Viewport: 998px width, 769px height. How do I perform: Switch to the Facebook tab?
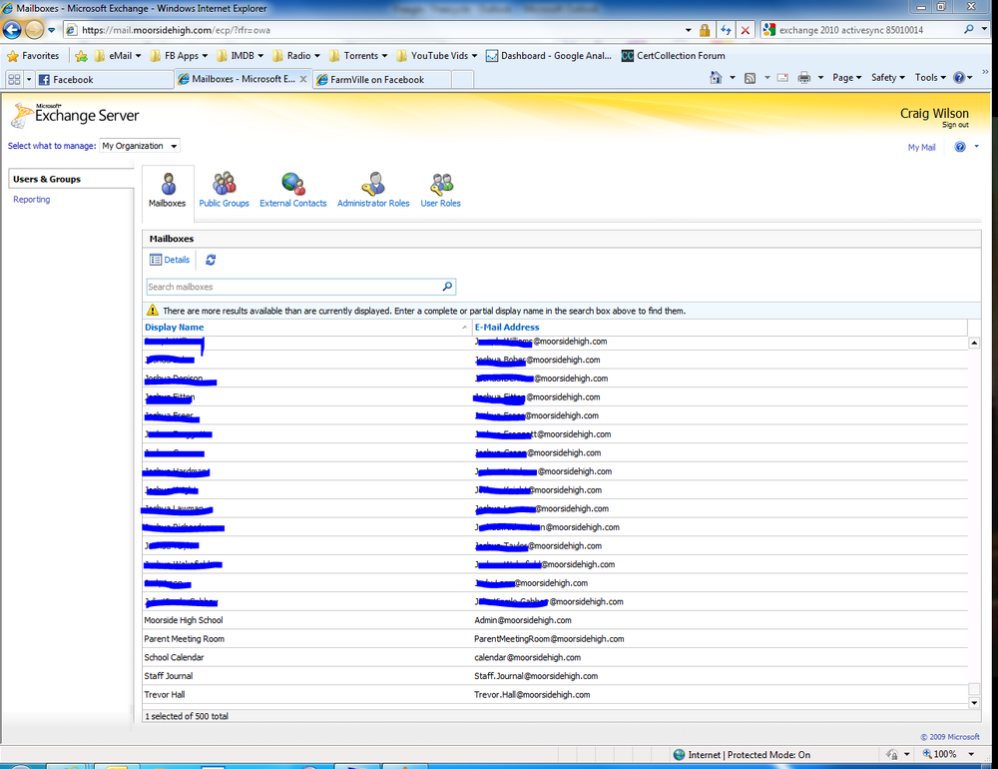point(104,80)
